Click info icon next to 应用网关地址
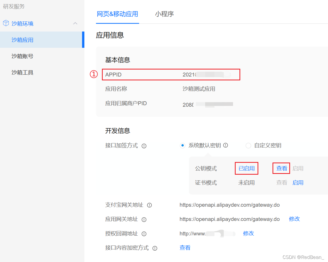 coord(144,220)
